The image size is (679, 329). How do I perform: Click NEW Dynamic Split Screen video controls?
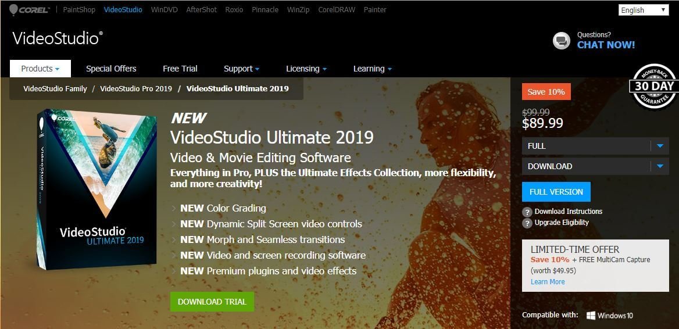click(x=271, y=224)
